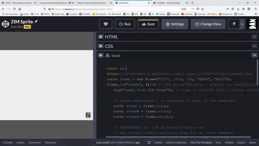Open Console panel in footer

tap(8, 142)
